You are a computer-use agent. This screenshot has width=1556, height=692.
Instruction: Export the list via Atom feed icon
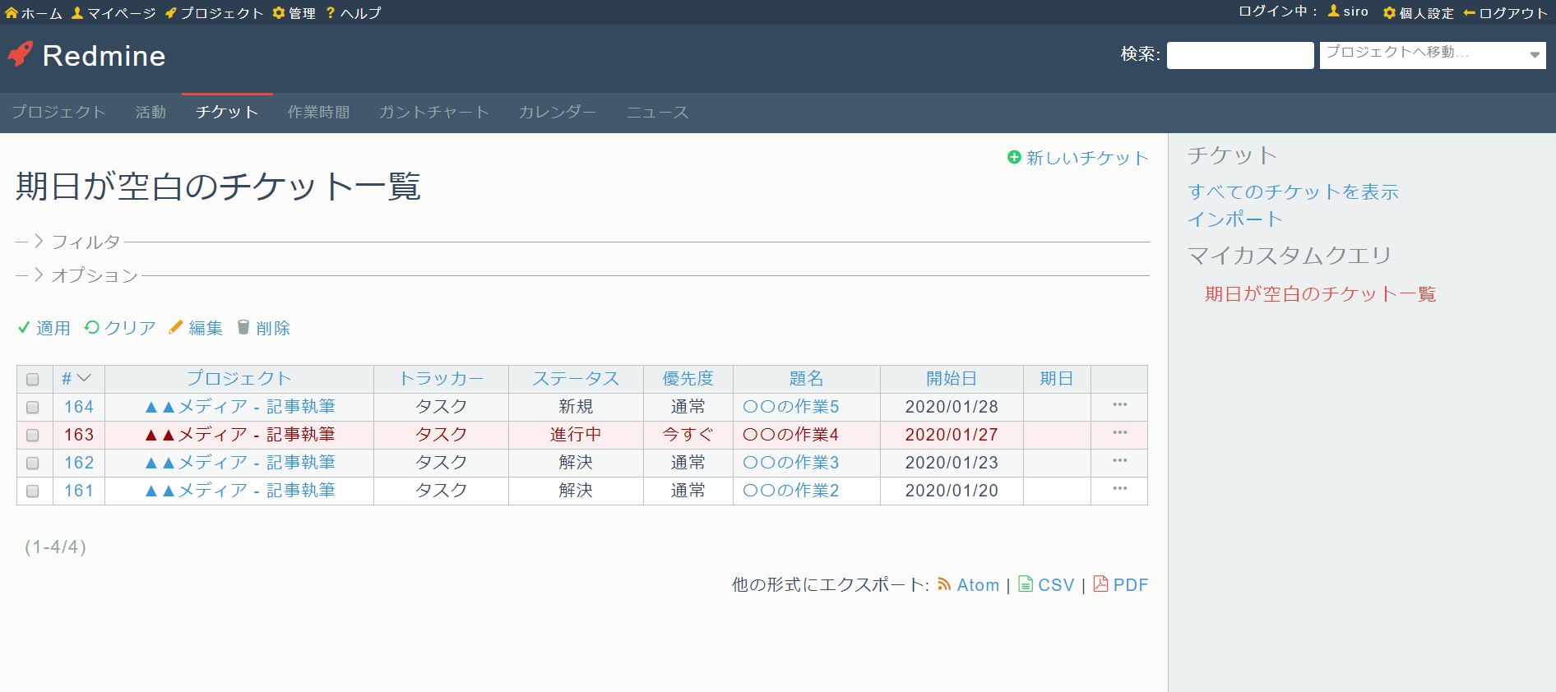[x=944, y=584]
